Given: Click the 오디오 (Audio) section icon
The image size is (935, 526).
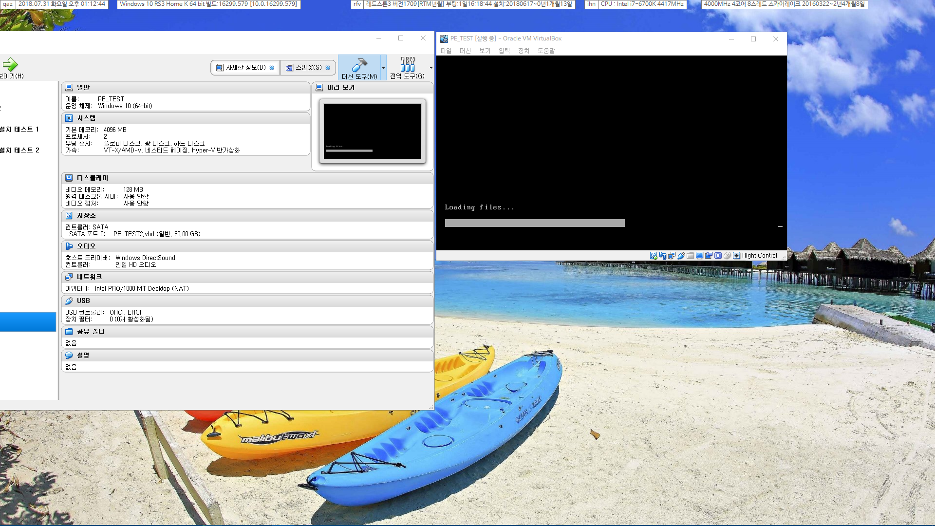Looking at the screenshot, I should 69,246.
